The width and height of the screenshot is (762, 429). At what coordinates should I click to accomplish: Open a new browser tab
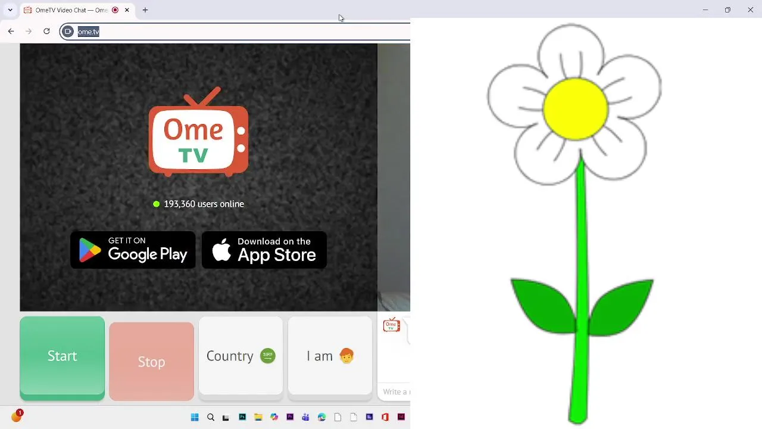point(145,10)
